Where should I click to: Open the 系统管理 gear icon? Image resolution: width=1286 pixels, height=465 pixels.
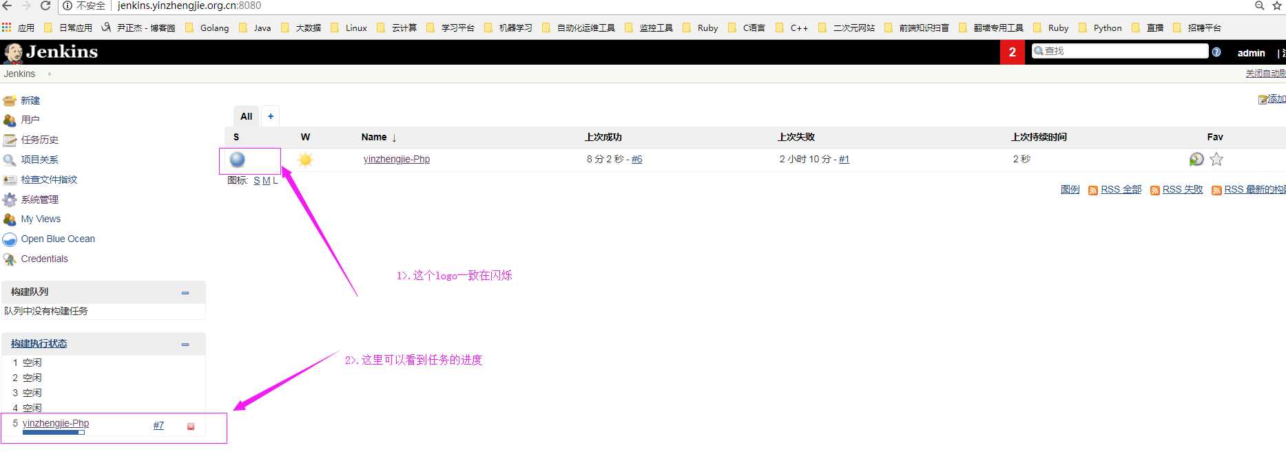coord(10,200)
